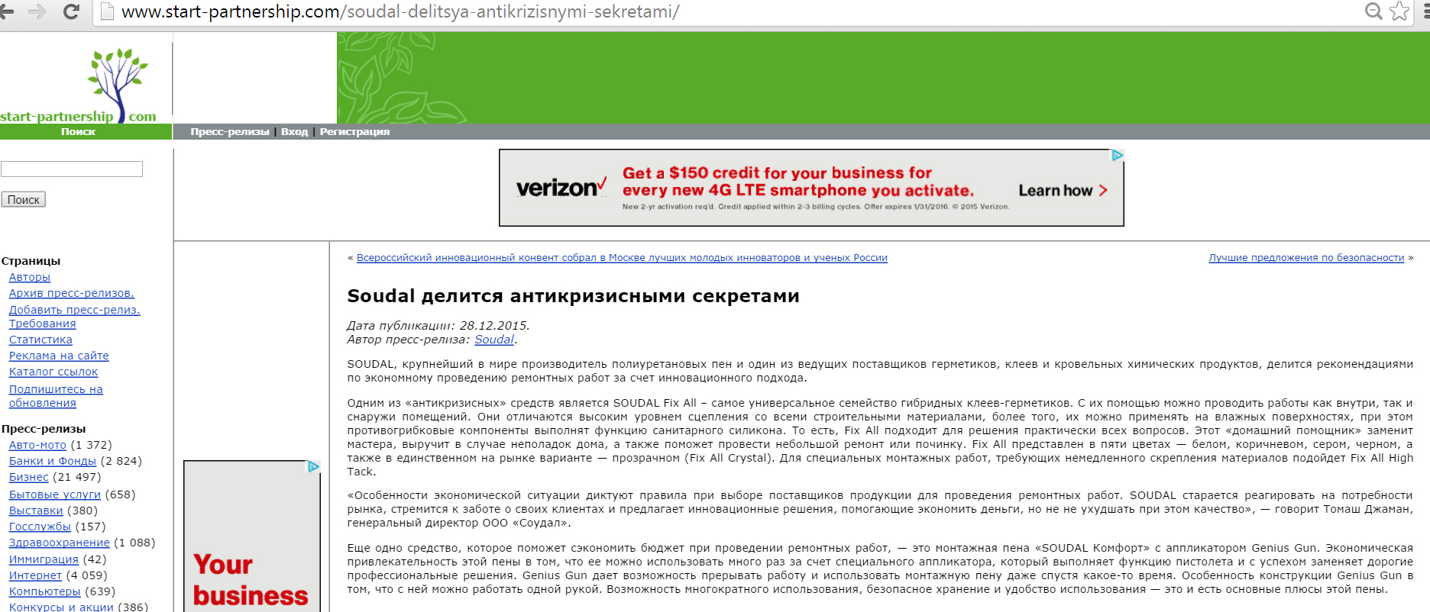Click the browser back arrow

(7, 11)
